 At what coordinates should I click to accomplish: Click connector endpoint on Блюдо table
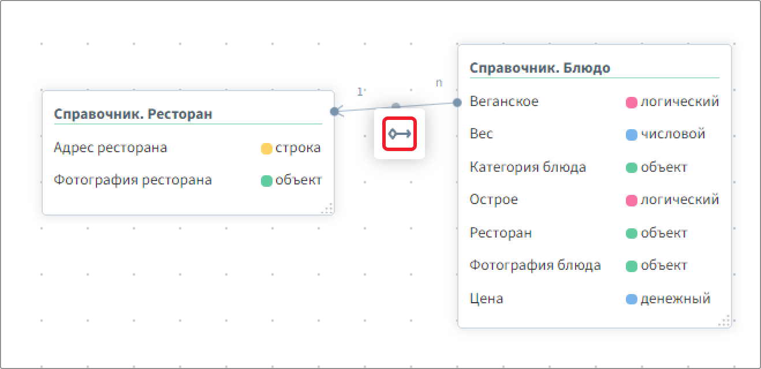point(457,103)
